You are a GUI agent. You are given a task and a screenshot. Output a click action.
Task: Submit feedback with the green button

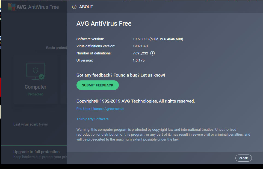point(97,85)
